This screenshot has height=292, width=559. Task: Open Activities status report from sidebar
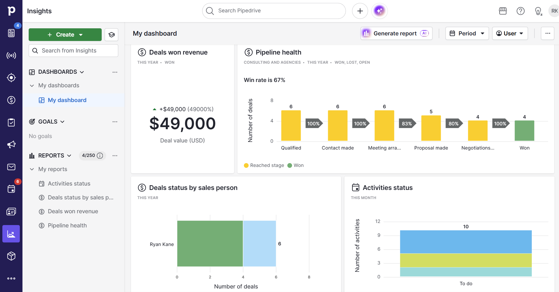point(69,183)
